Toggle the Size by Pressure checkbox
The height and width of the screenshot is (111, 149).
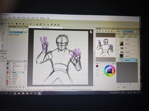[x=21, y=35]
